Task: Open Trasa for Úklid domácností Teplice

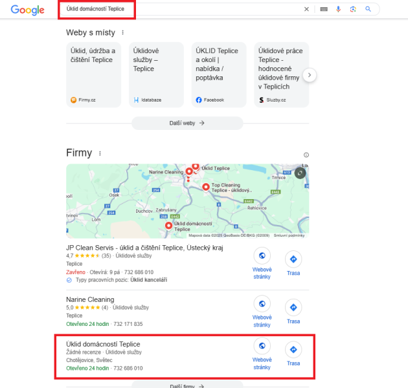Action: pyautogui.click(x=293, y=354)
